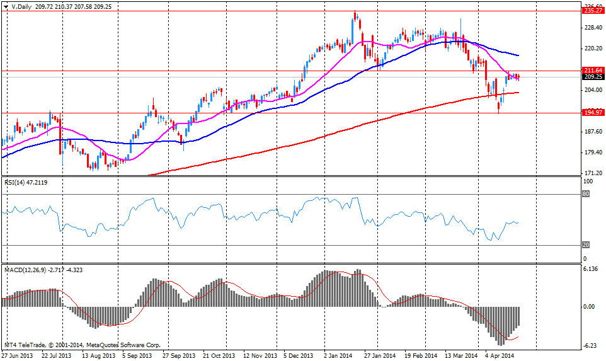Click the 22 Jul 2013 date label
Viewport: 606px width, 361px height.
[x=57, y=355]
